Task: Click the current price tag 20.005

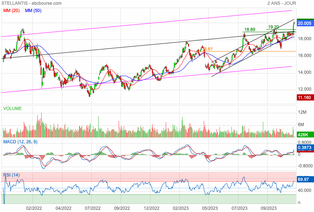Action: click(305, 23)
